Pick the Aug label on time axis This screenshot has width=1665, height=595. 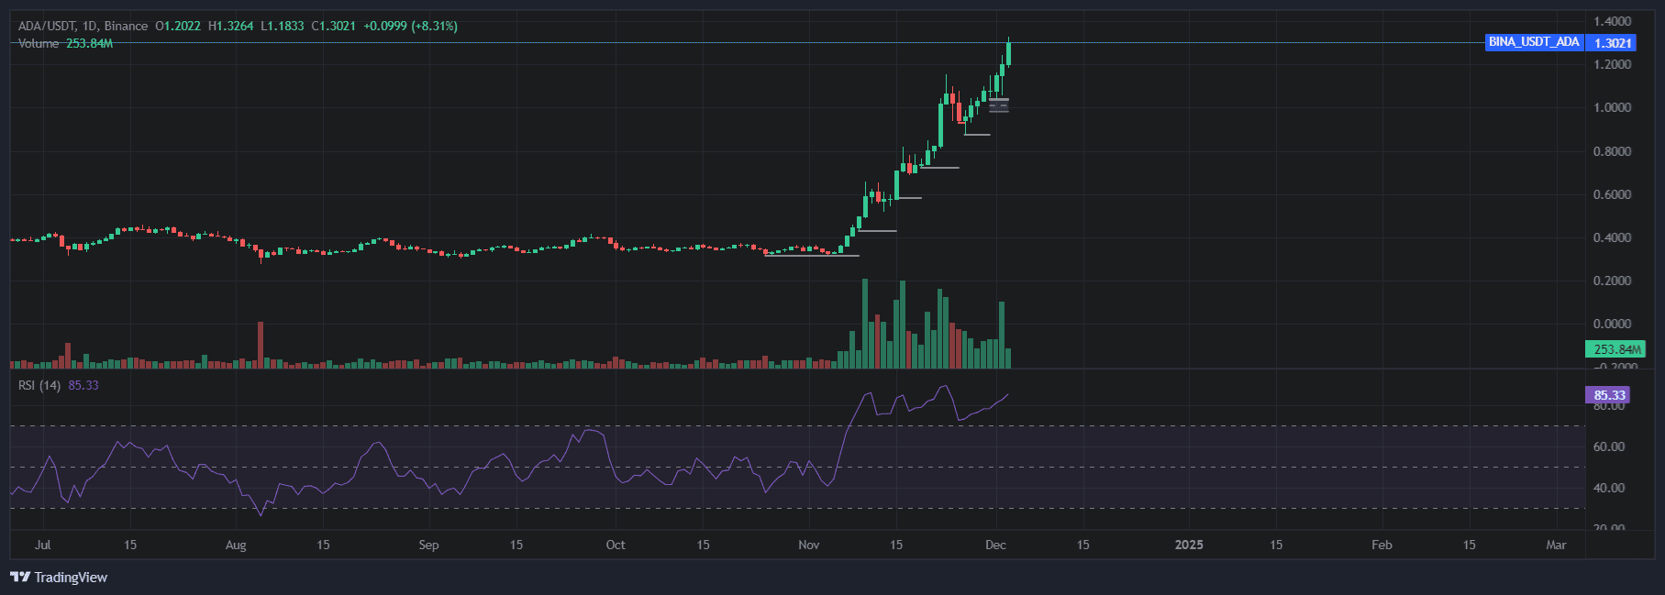[x=236, y=545]
